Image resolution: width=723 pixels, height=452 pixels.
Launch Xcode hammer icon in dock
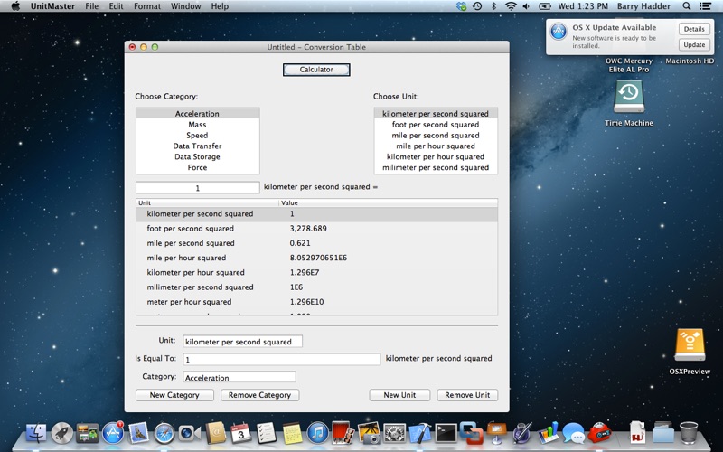point(420,433)
